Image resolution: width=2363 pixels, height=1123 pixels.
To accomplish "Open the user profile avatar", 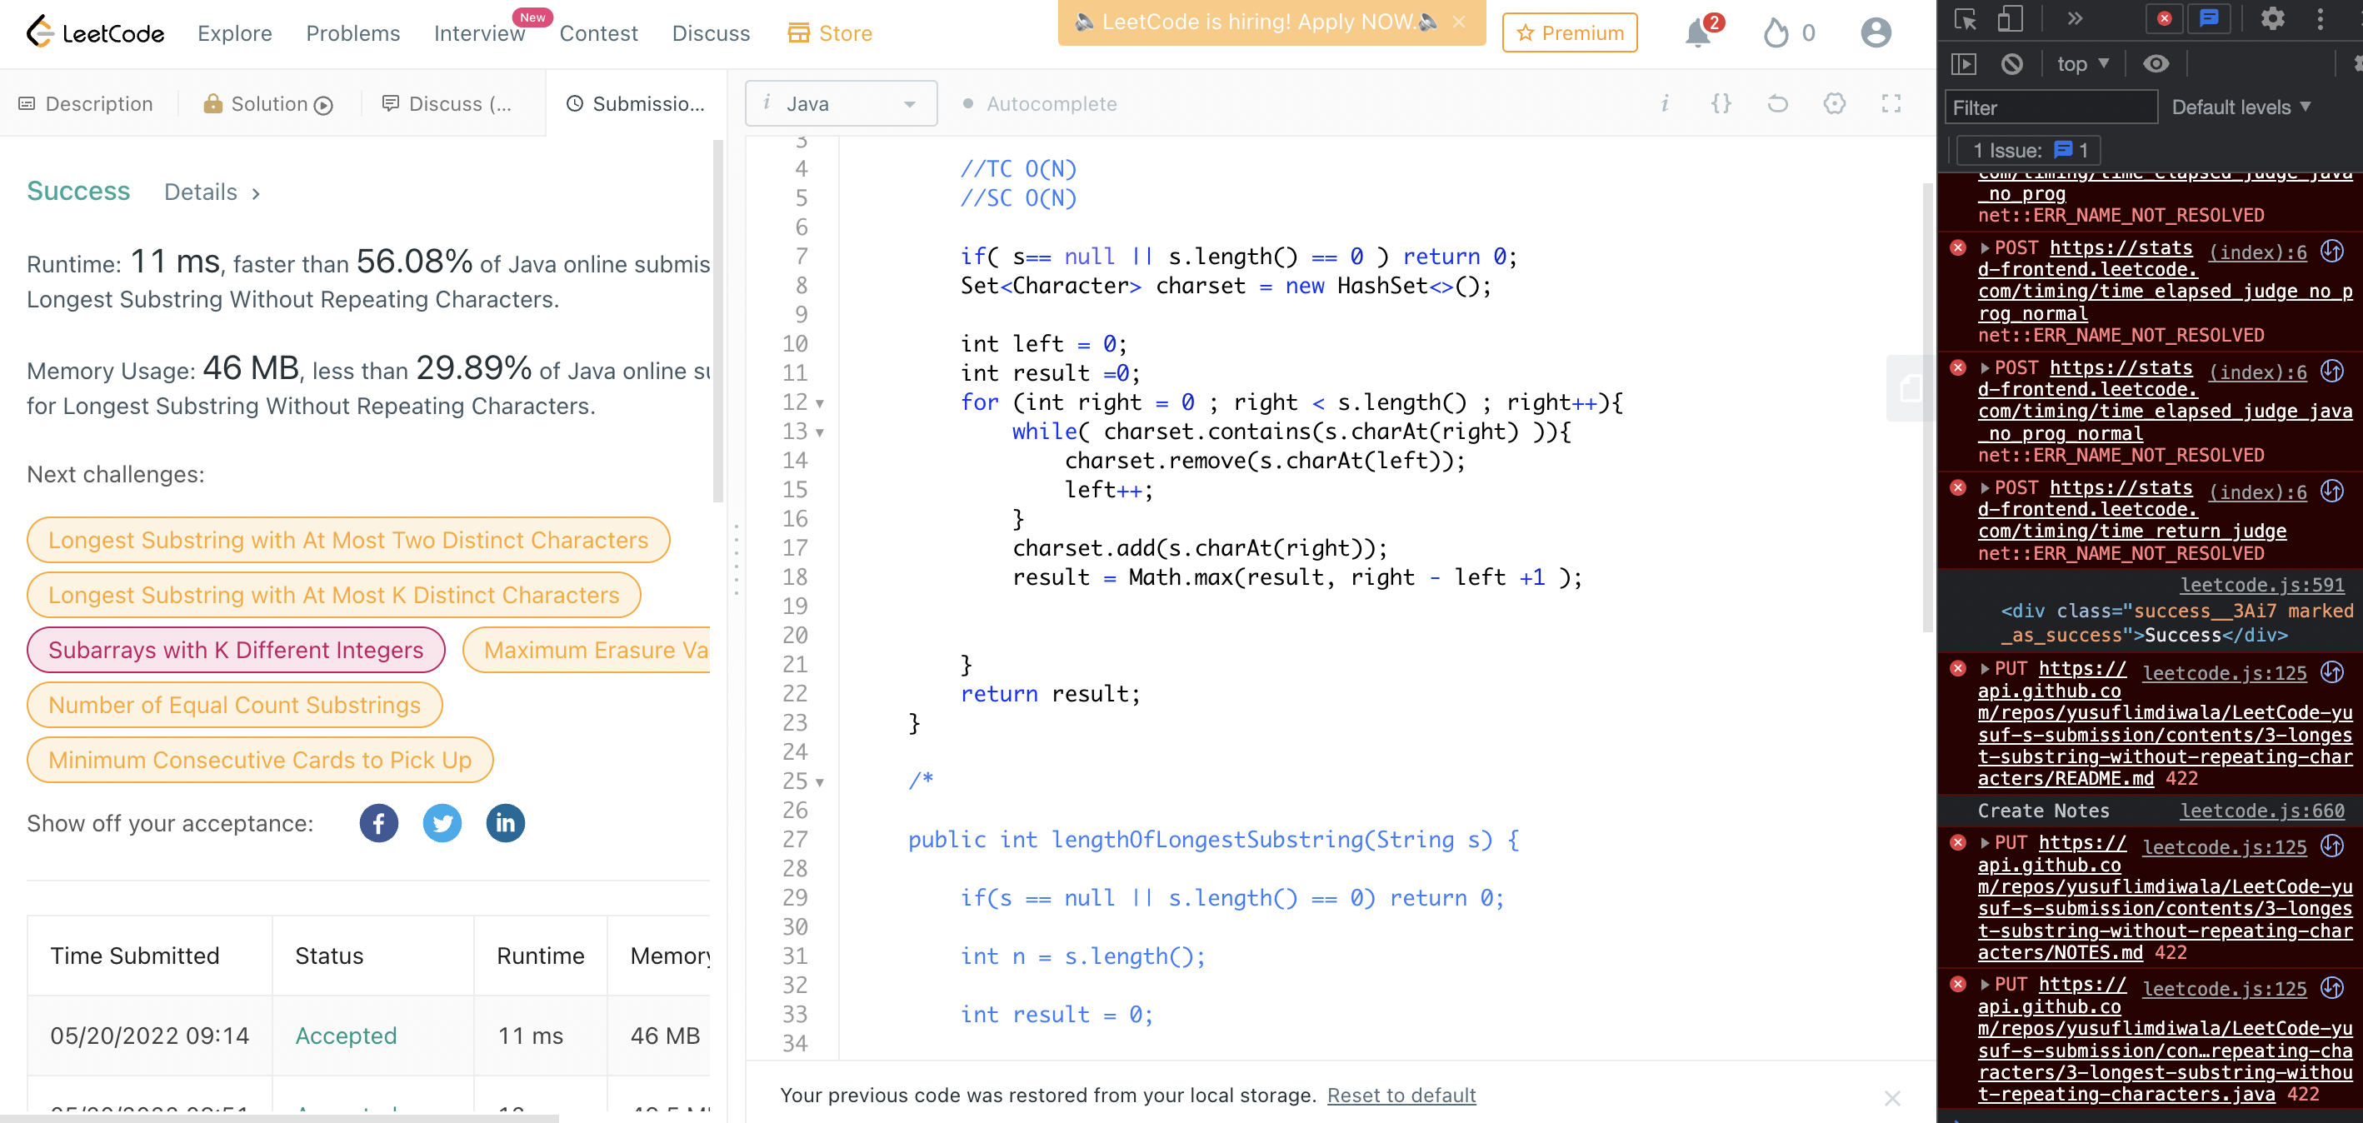I will point(1876,33).
